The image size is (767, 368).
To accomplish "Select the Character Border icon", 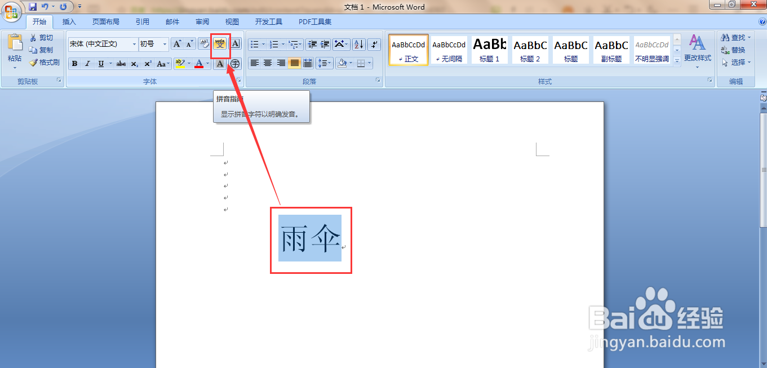I will click(x=235, y=44).
